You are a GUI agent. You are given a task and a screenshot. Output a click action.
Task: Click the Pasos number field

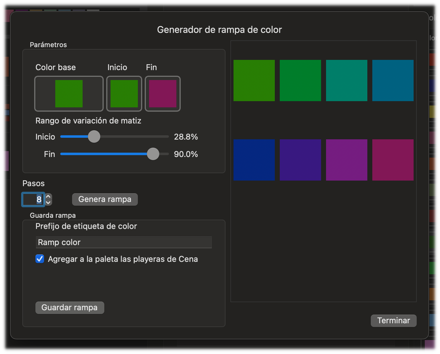[x=34, y=199]
